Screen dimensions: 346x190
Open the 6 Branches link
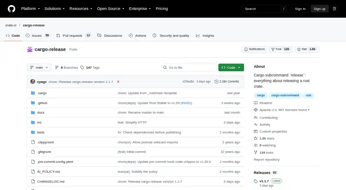click(67, 67)
